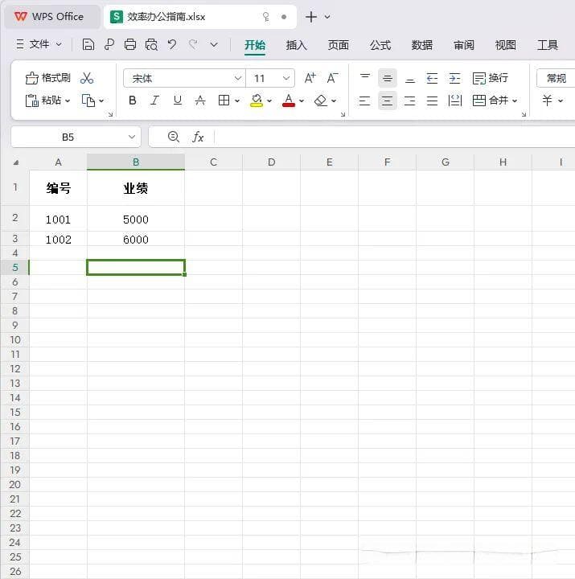
Task: Select cell B2 containing 5000
Action: [x=136, y=219]
